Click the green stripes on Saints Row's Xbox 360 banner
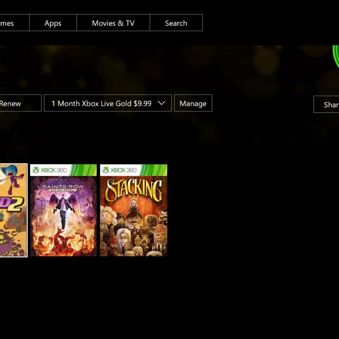 [84, 170]
